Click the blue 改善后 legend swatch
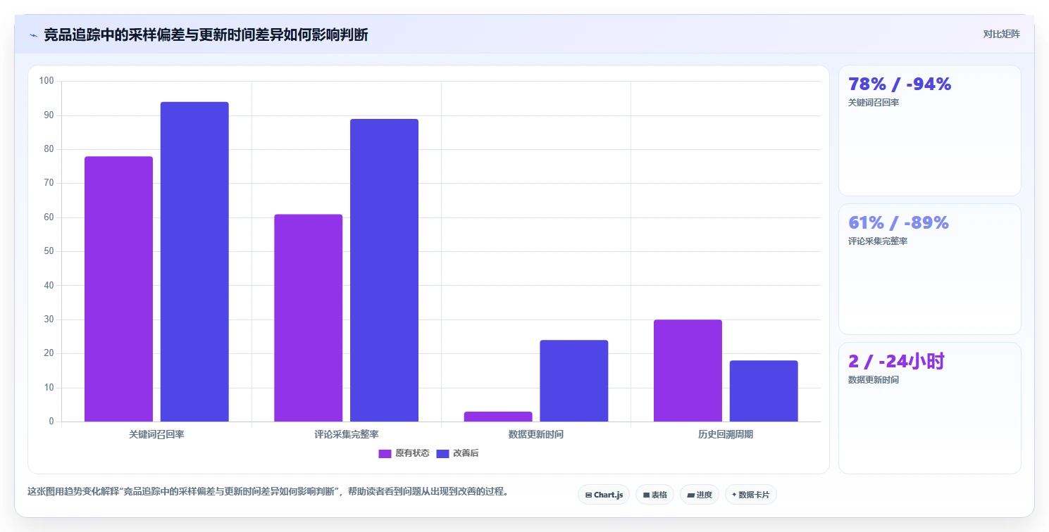 (443, 453)
